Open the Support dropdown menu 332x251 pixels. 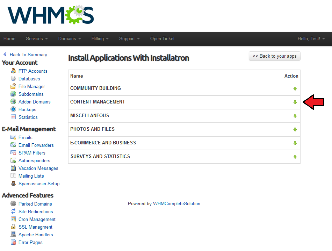click(x=129, y=39)
